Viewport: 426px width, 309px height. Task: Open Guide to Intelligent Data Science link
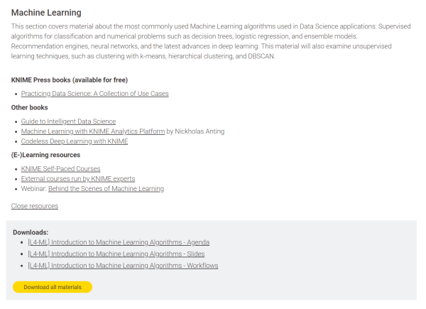pyautogui.click(x=68, y=121)
